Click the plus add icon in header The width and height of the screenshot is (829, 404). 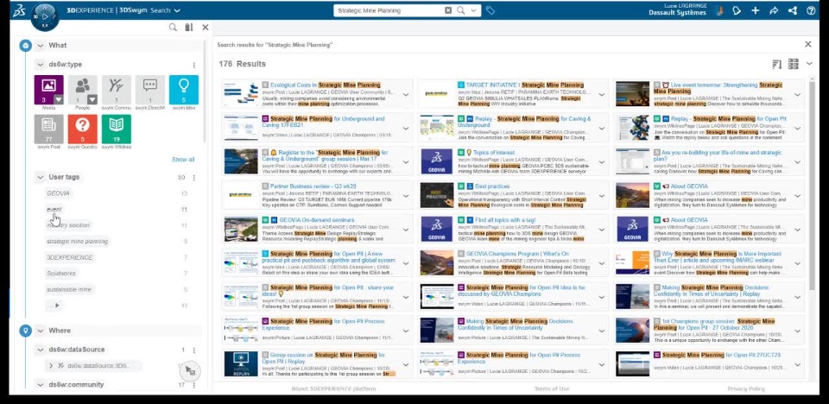[755, 10]
